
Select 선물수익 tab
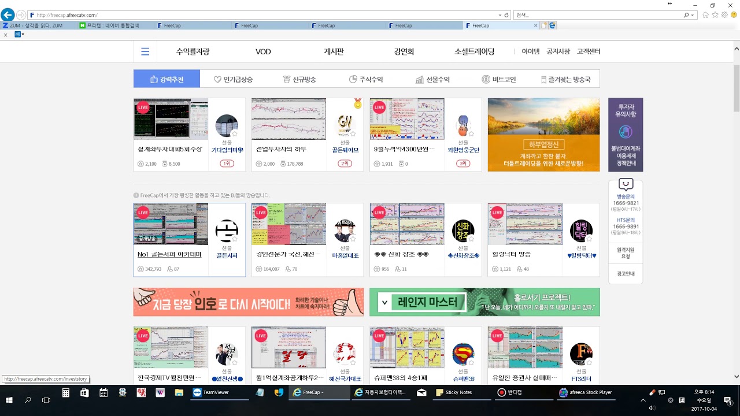[432, 79]
